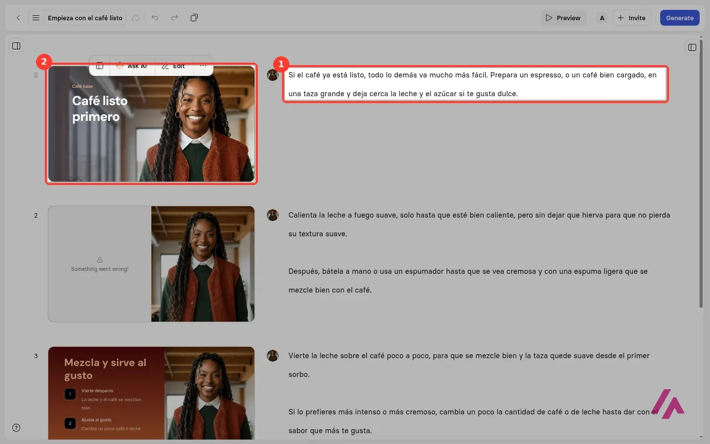710x444 pixels.
Task: Invite collaborators with the Invite button
Action: coord(632,18)
